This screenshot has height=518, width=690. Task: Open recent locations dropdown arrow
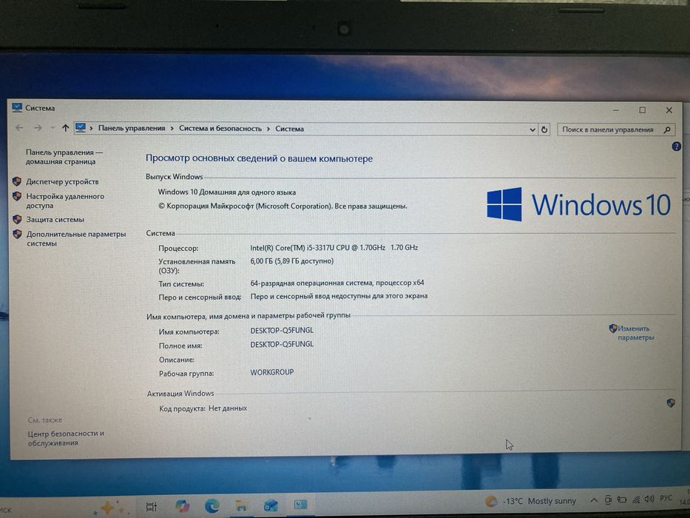point(53,128)
